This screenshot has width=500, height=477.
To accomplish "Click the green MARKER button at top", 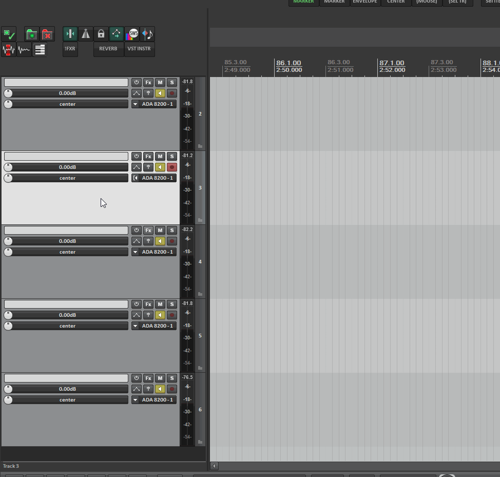I will tap(303, 2).
